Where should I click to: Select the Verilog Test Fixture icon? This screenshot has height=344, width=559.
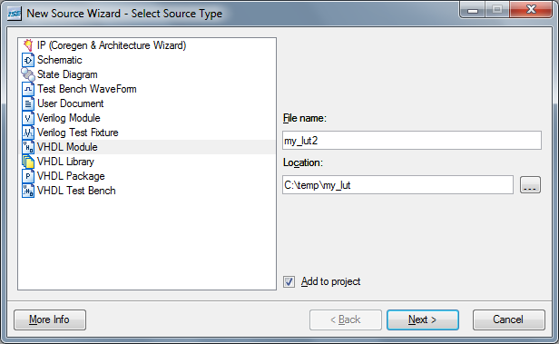28,133
